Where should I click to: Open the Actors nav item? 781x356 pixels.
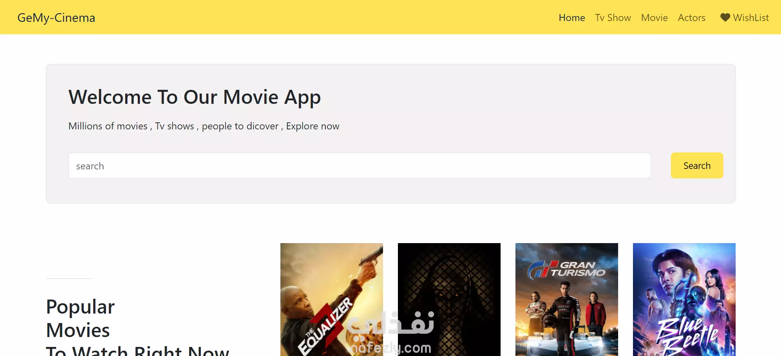(692, 18)
